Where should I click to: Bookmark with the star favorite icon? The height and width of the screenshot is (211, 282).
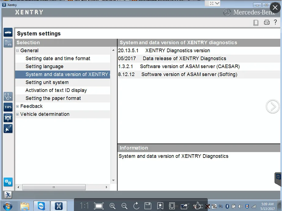tap(160, 206)
